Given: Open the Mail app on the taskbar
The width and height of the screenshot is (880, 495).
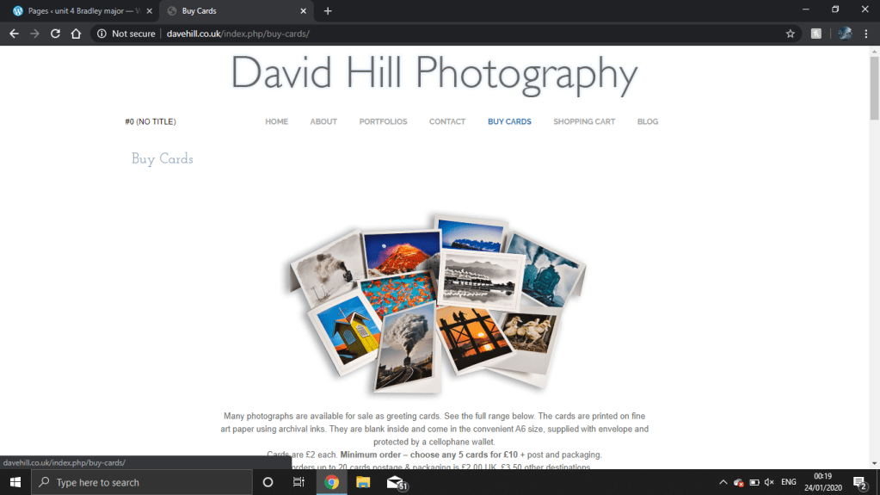Looking at the screenshot, I should [x=396, y=483].
